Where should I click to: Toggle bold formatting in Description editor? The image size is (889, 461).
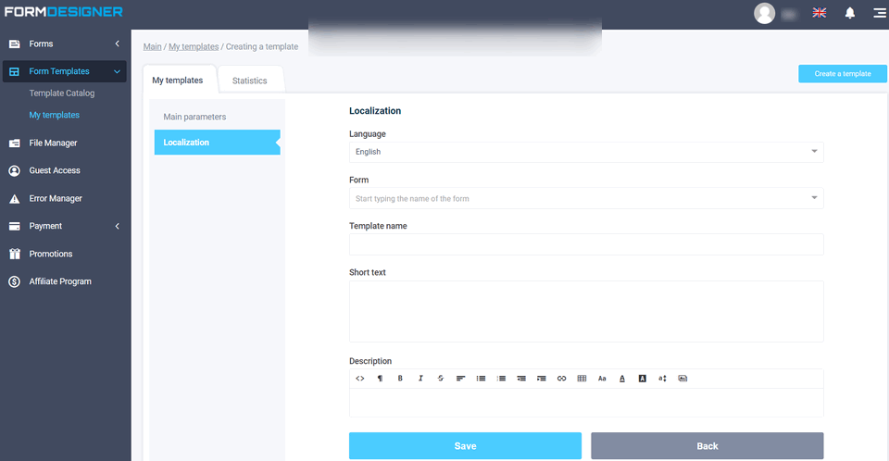pos(400,379)
